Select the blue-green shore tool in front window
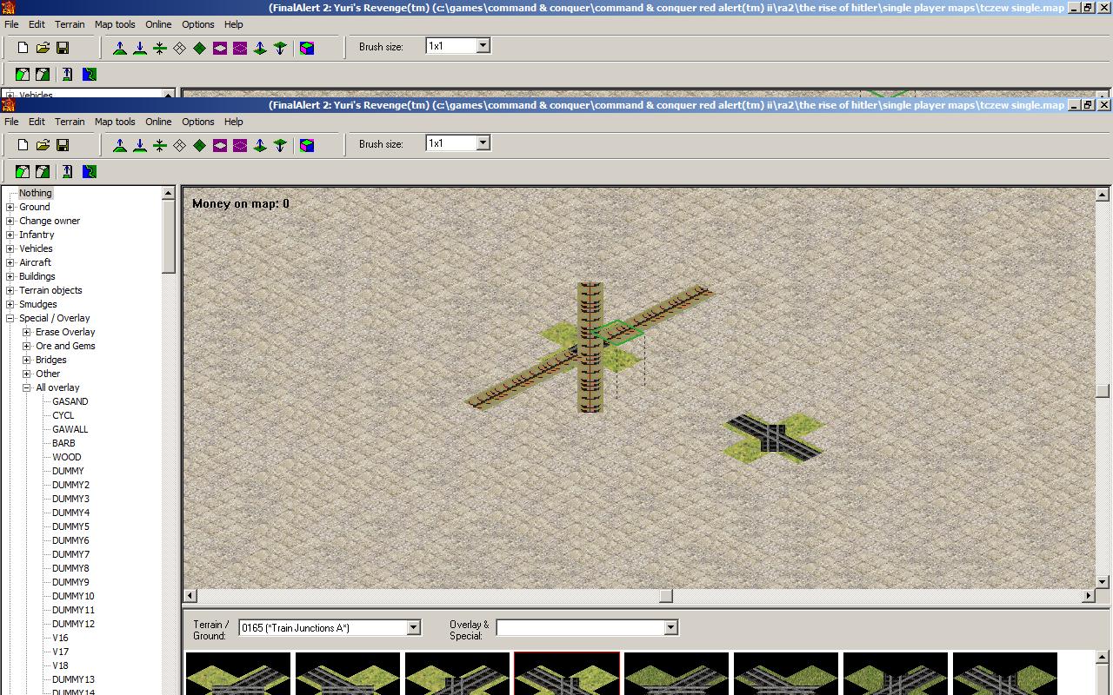This screenshot has width=1113, height=695. (90, 171)
